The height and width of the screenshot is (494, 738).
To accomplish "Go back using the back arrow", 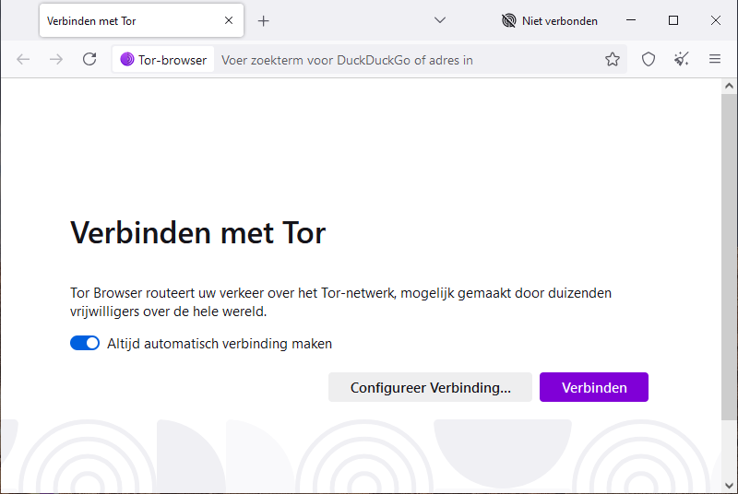I will click(24, 59).
